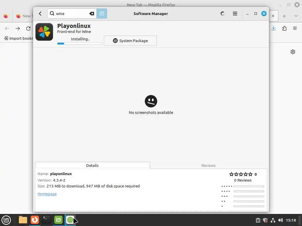Open the green Mint taskbar app
The width and height of the screenshot is (302, 226).
[x=58, y=220]
